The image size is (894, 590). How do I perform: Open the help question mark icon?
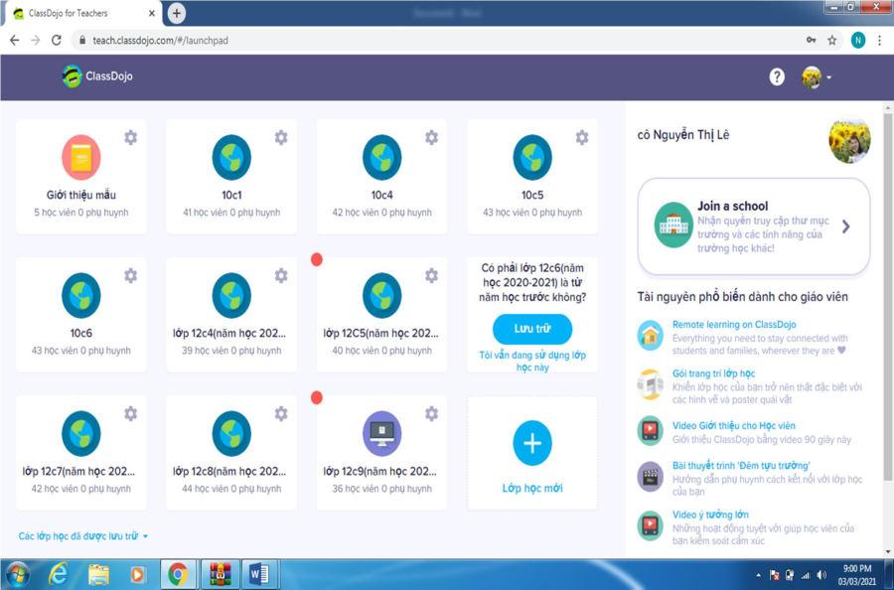tap(777, 76)
